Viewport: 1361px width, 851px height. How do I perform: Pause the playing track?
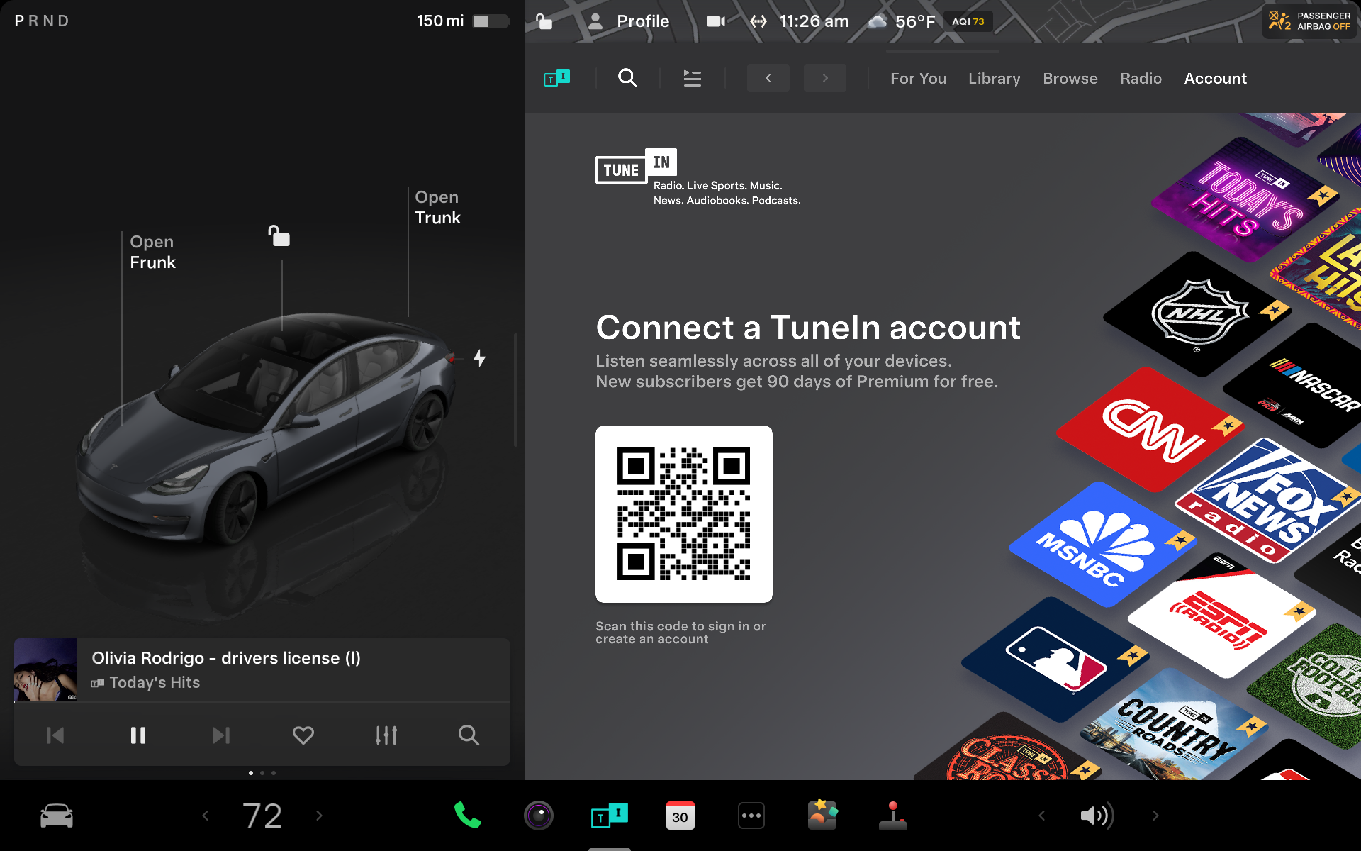tap(138, 735)
